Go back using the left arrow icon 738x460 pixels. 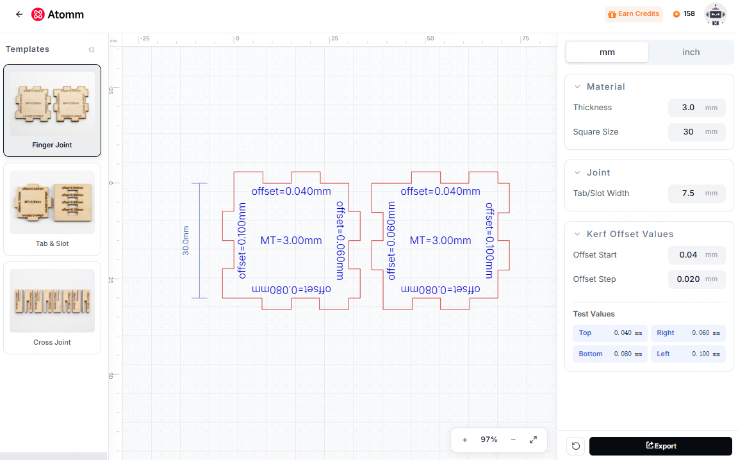[x=19, y=14]
